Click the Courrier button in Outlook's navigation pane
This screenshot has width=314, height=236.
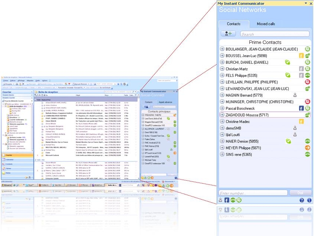[17, 155]
